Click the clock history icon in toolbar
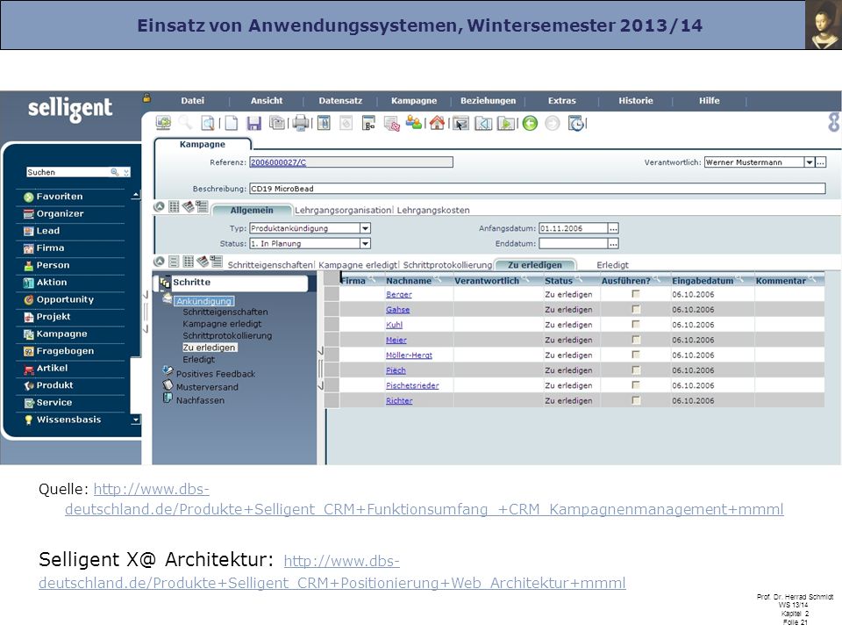 coord(575,124)
